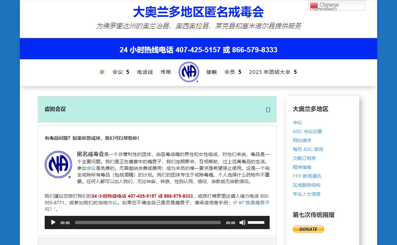
Task: Click the 大奥兰多地区 sidebar heading
Action: pos(311,109)
